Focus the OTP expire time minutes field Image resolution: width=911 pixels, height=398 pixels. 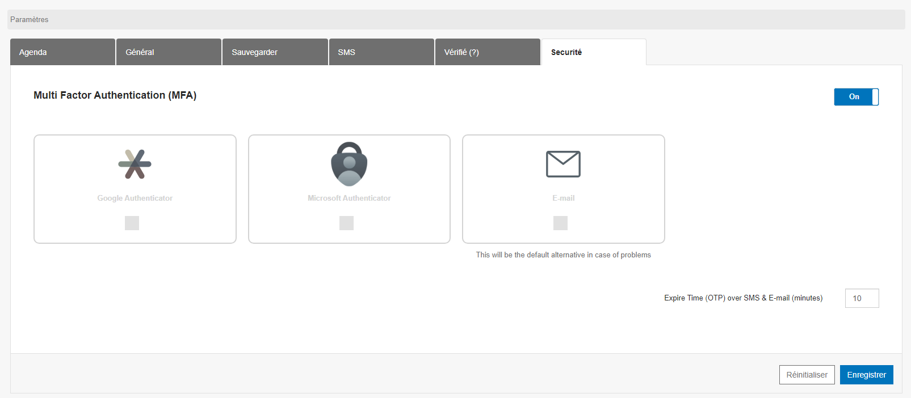click(x=862, y=298)
